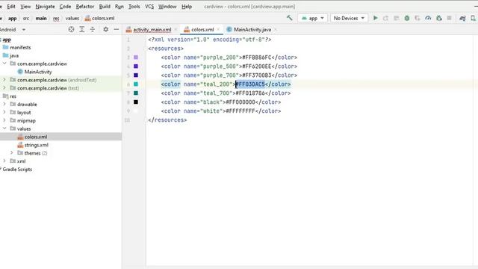Collapse the values folder
Screen dimensions: 478x269
click(4, 129)
